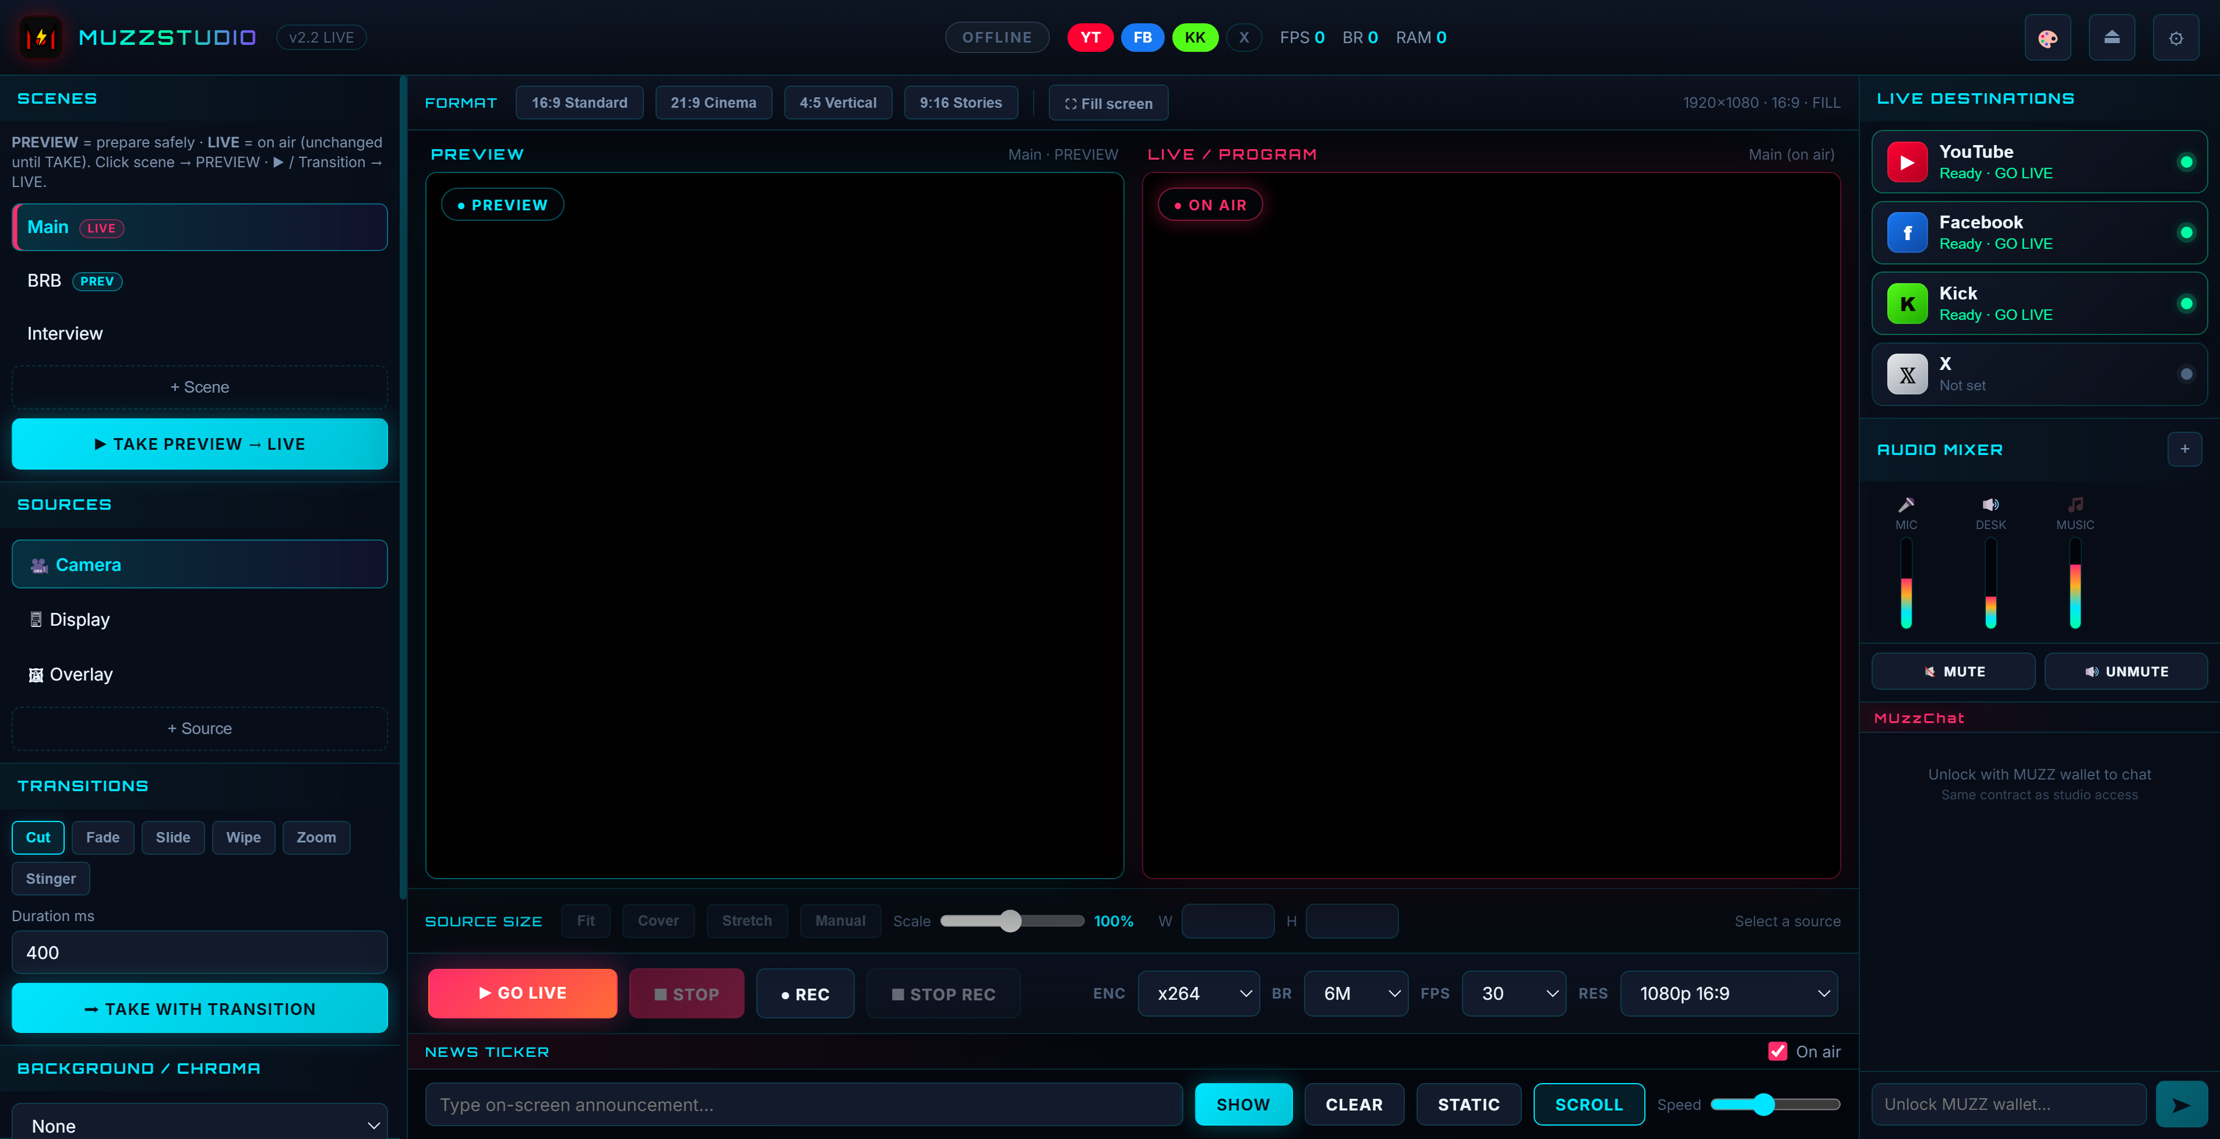Open the ENC x264 encoder dropdown
2220x1139 pixels.
[x=1198, y=993]
